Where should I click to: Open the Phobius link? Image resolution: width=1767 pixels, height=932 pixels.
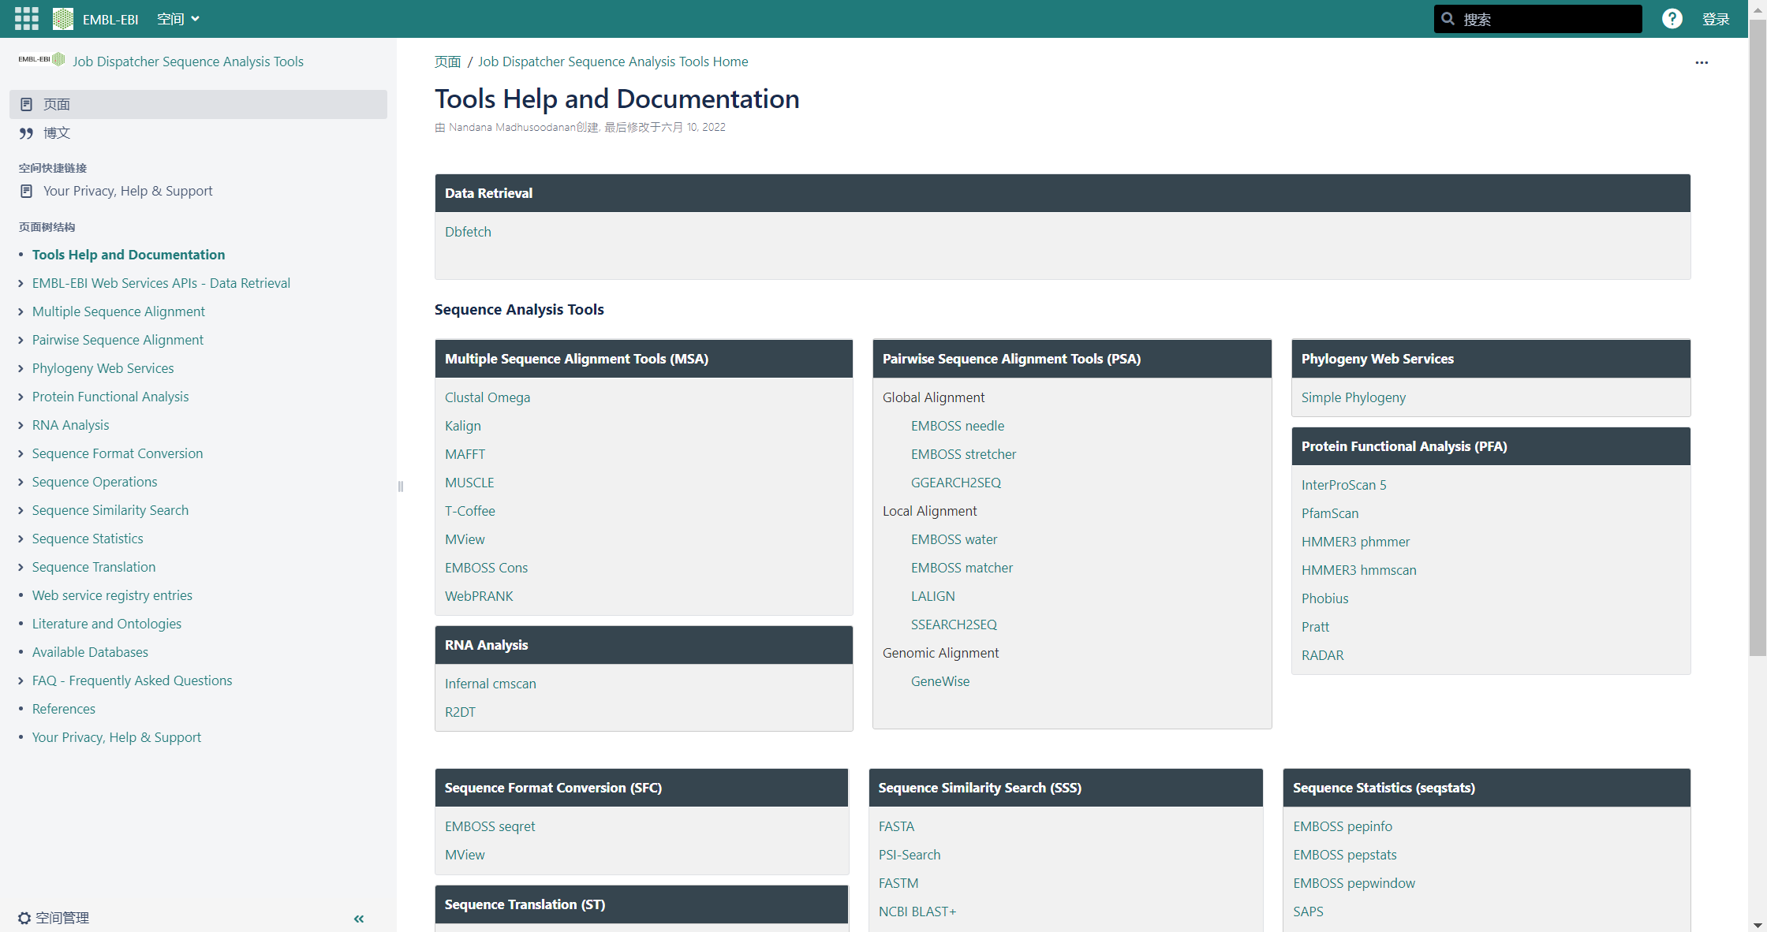pyautogui.click(x=1325, y=598)
